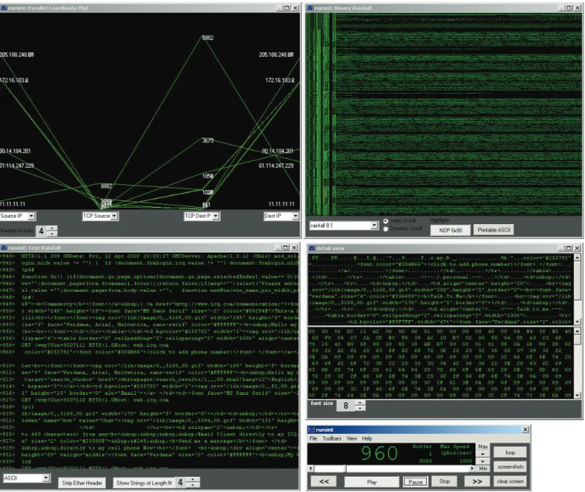
Task: Click the Pause button
Action: click(x=415, y=482)
